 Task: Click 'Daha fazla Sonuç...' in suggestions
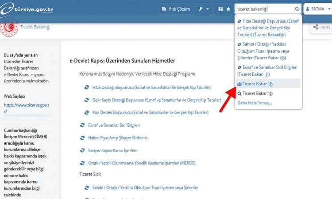tap(255, 103)
